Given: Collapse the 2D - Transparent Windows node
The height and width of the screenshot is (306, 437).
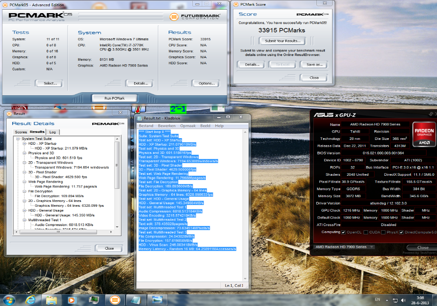Looking at the screenshot, I should [24, 163].
